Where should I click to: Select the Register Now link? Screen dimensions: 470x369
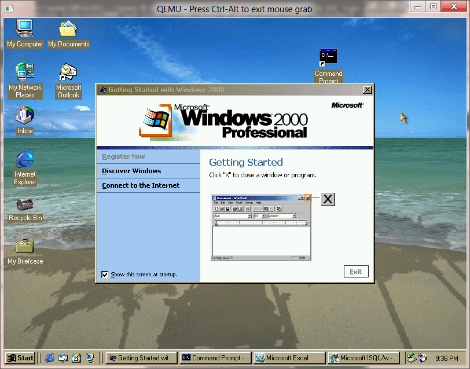123,156
